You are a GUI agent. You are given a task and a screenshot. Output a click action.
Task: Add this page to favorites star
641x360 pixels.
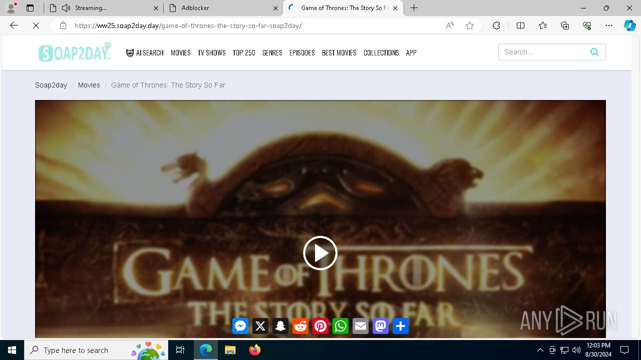coord(470,25)
